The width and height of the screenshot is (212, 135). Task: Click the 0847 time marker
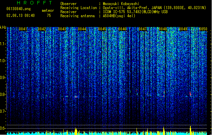coord(143,29)
